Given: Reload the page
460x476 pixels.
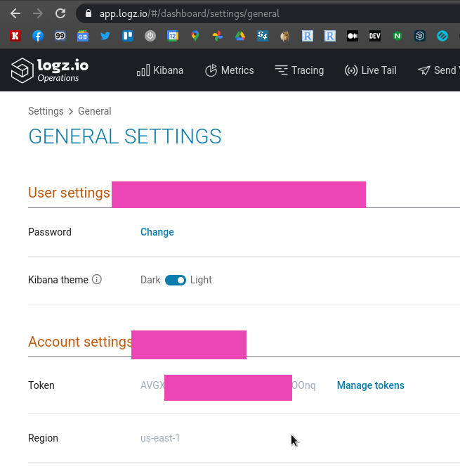Looking at the screenshot, I should [60, 13].
